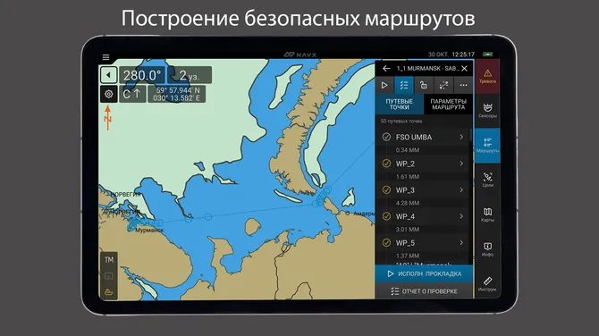Toggle TM true motion mode
This screenshot has width=599, height=336.
point(109,260)
